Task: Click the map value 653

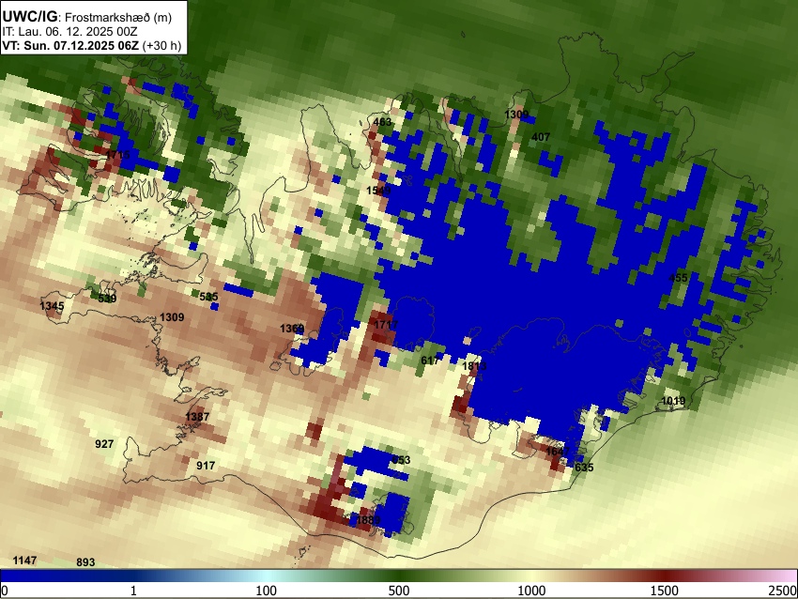Action: pyautogui.click(x=401, y=460)
